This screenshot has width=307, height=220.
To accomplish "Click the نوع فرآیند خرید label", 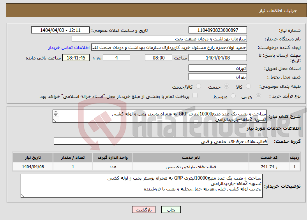I will click(x=285, y=96).
